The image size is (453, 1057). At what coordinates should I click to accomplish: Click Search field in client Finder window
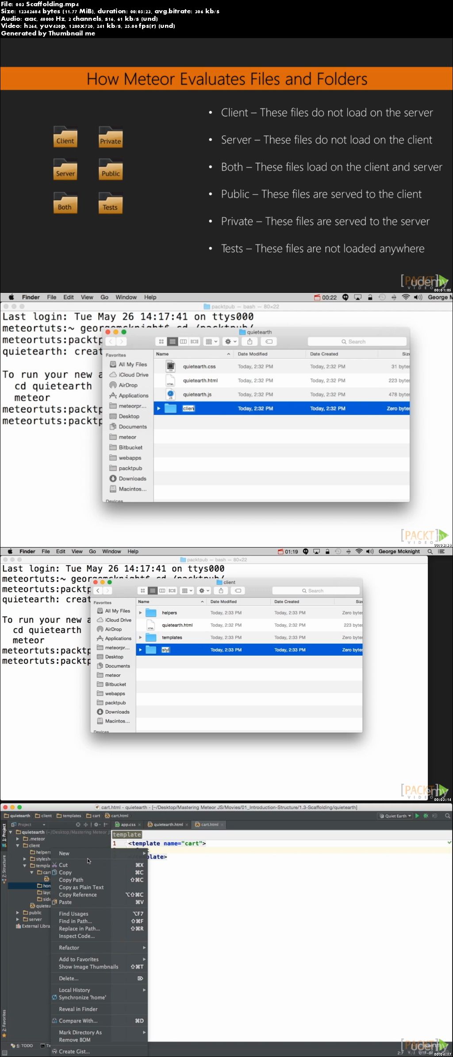pyautogui.click(x=316, y=591)
